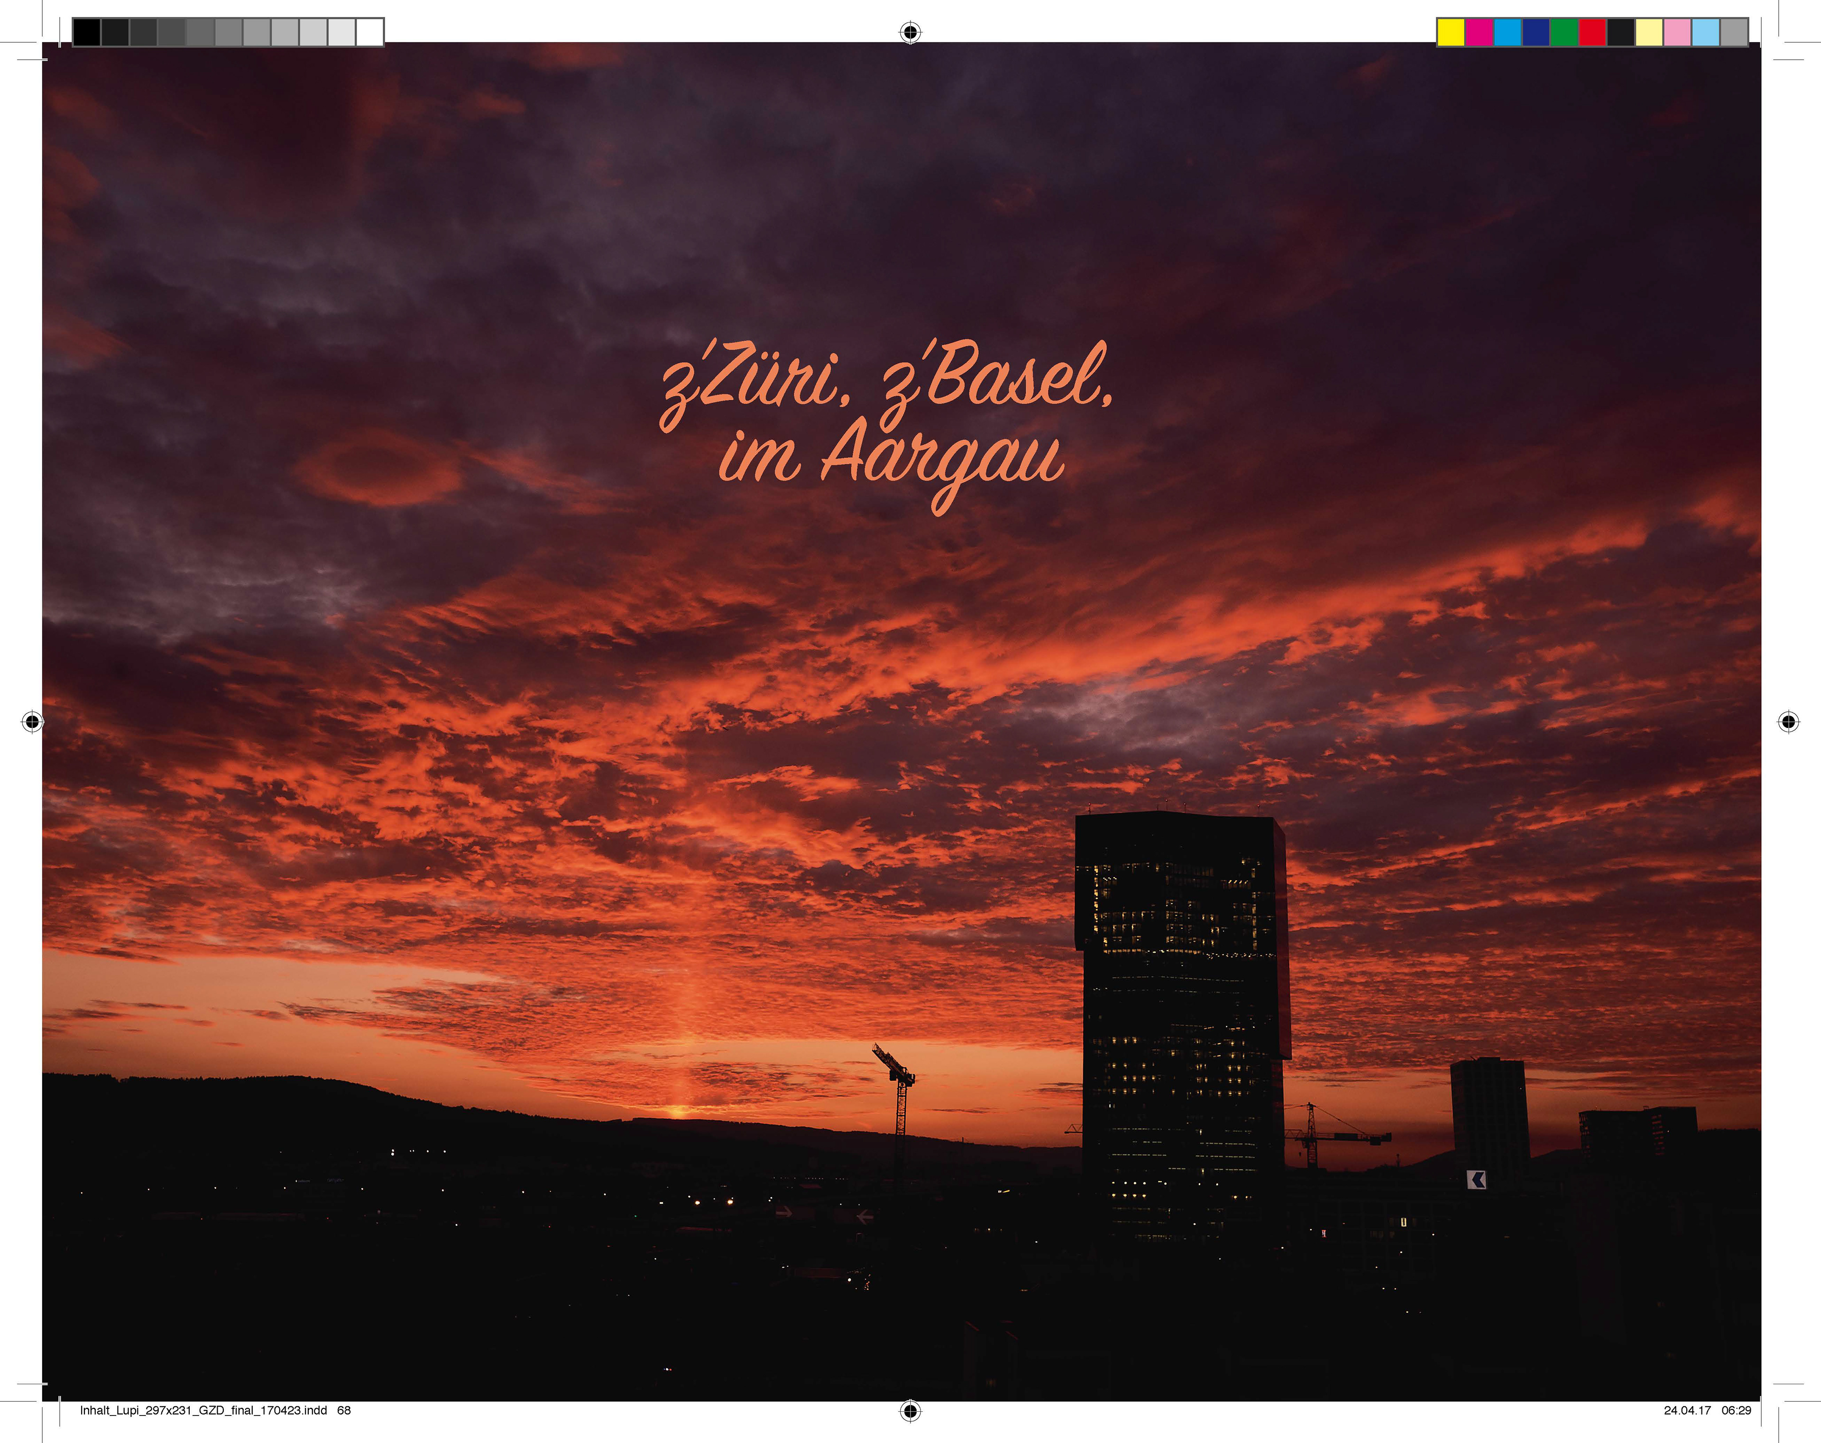The height and width of the screenshot is (1443, 1821).
Task: Click the time 06:29 in the footer
Action: click(x=1737, y=1410)
